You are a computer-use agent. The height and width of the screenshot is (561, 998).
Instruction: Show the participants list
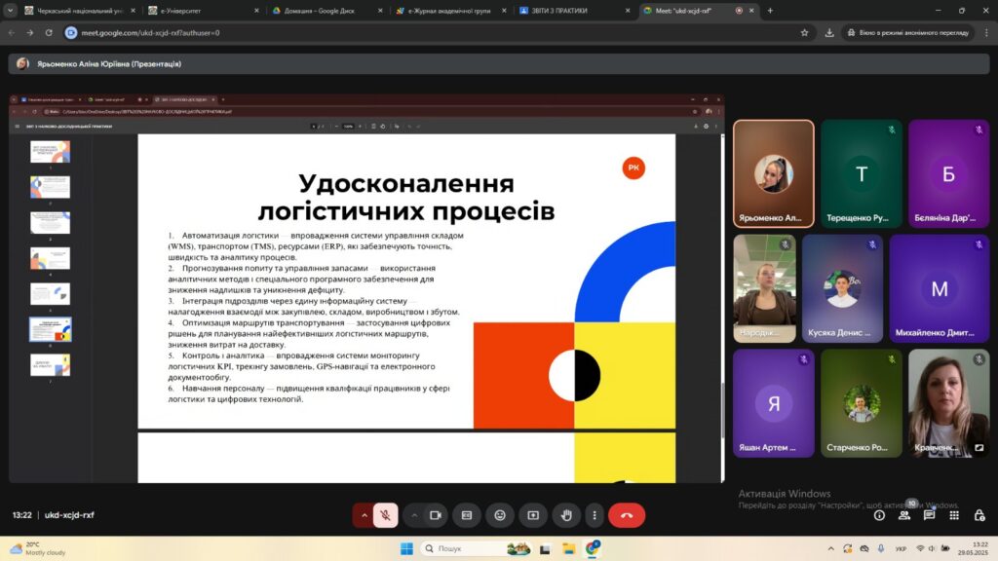point(905,515)
